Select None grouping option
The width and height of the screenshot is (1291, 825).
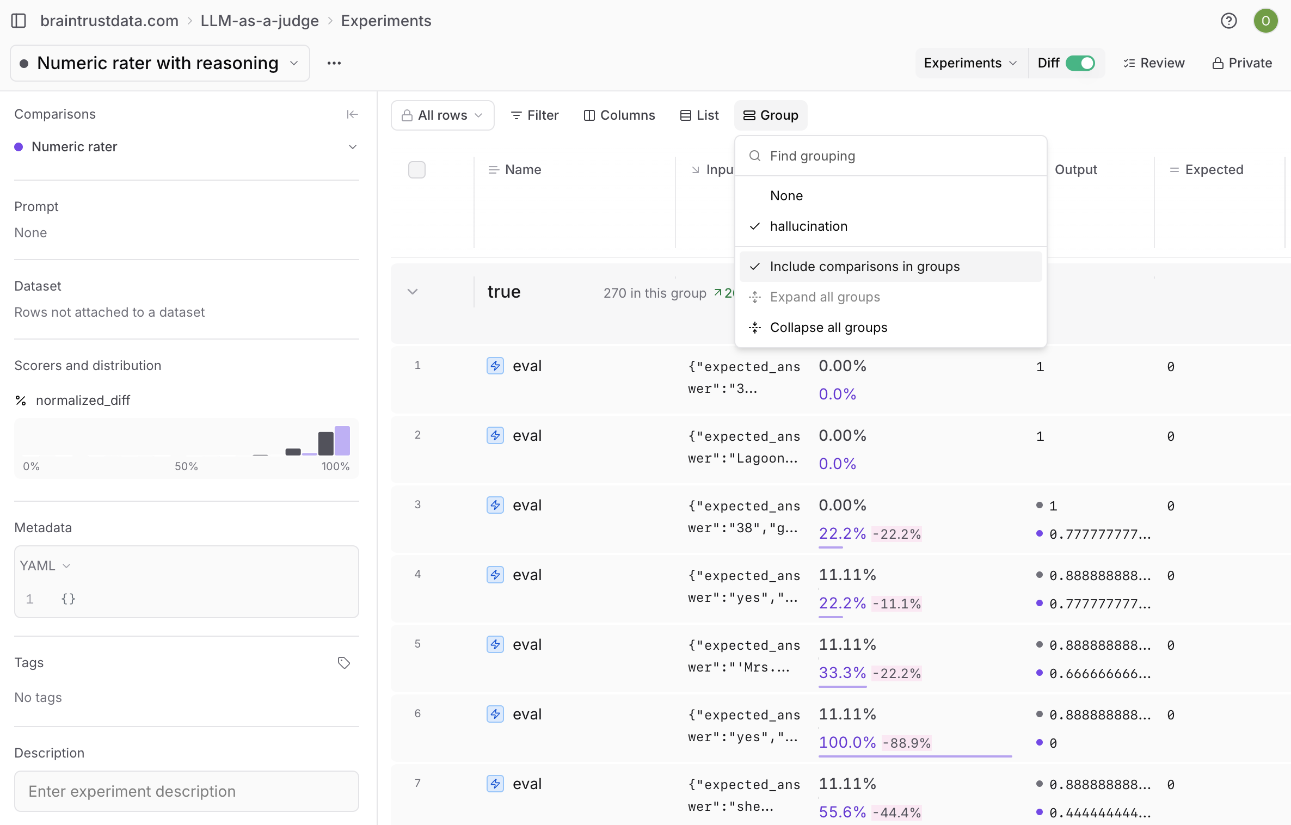[786, 196]
